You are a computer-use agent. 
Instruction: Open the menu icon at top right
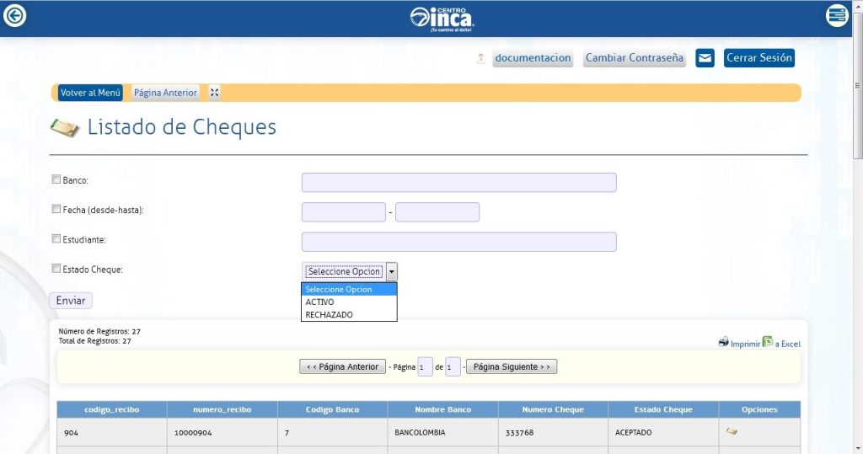point(837,16)
